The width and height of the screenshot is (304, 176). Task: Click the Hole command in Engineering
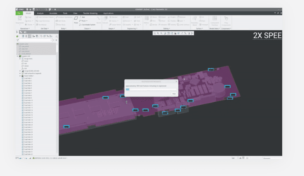[125, 17]
